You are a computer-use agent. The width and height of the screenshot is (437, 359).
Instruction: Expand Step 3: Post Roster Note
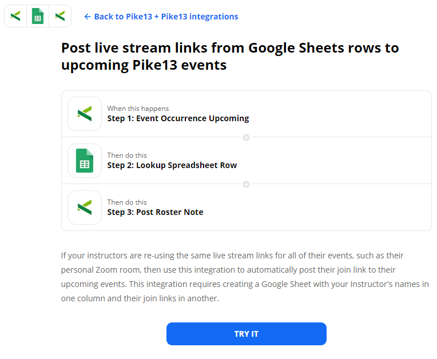pyautogui.click(x=155, y=213)
